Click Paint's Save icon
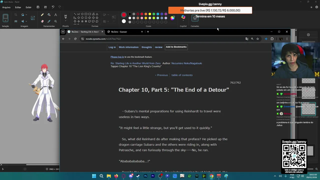The width and height of the screenshot is (320, 180). click(x=38, y=7)
